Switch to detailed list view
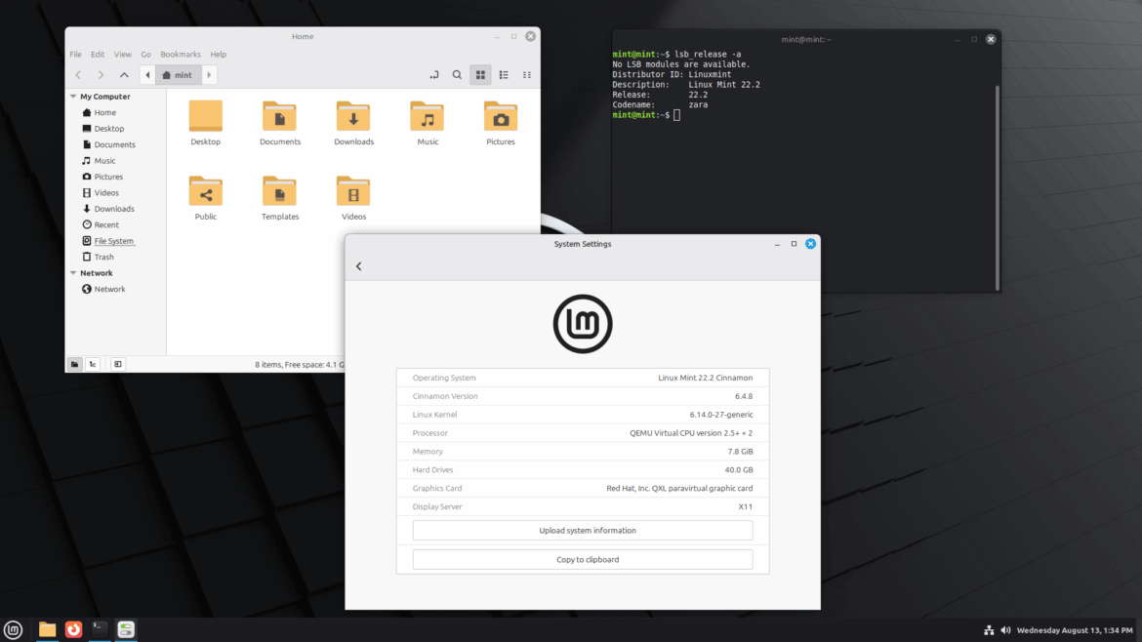 point(503,74)
